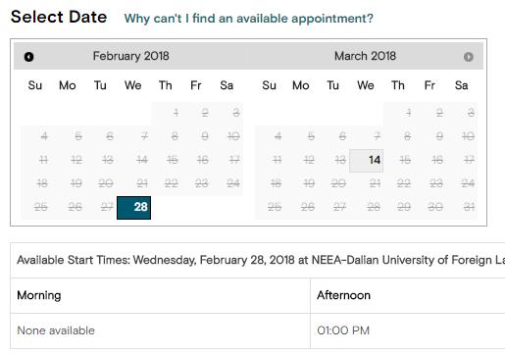505x354 pixels.
Task: Click the March 2018 month title
Action: point(365,56)
